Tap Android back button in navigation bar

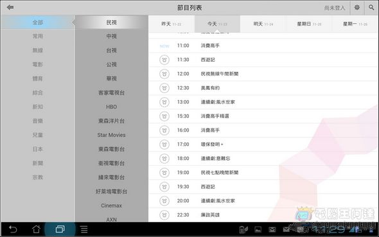(13, 229)
